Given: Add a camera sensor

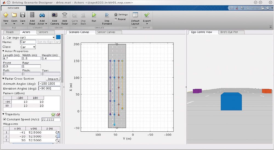Looking at the screenshot, I should (x=55, y=15).
